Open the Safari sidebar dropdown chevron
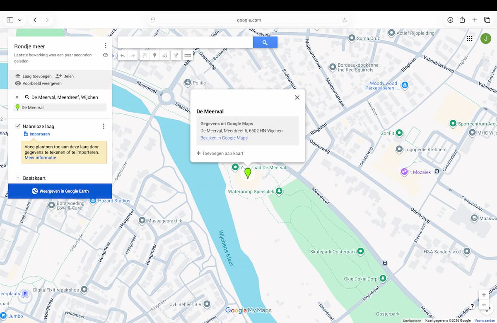Screen dimensions: 497x323 click(19, 20)
